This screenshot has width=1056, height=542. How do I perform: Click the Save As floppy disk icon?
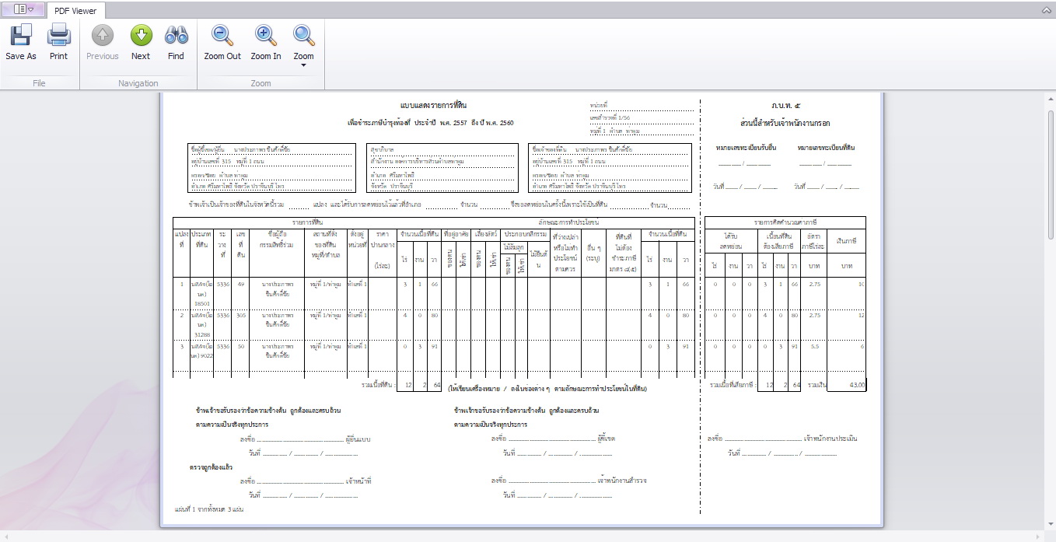click(x=21, y=35)
